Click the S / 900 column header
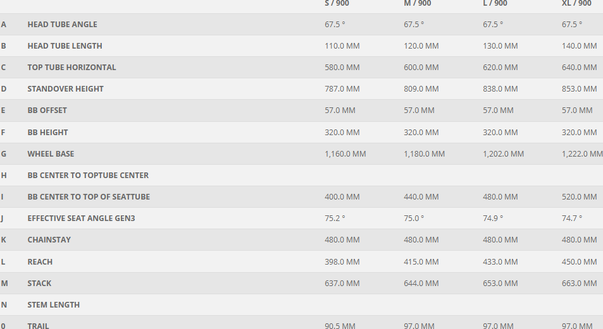 pos(337,4)
